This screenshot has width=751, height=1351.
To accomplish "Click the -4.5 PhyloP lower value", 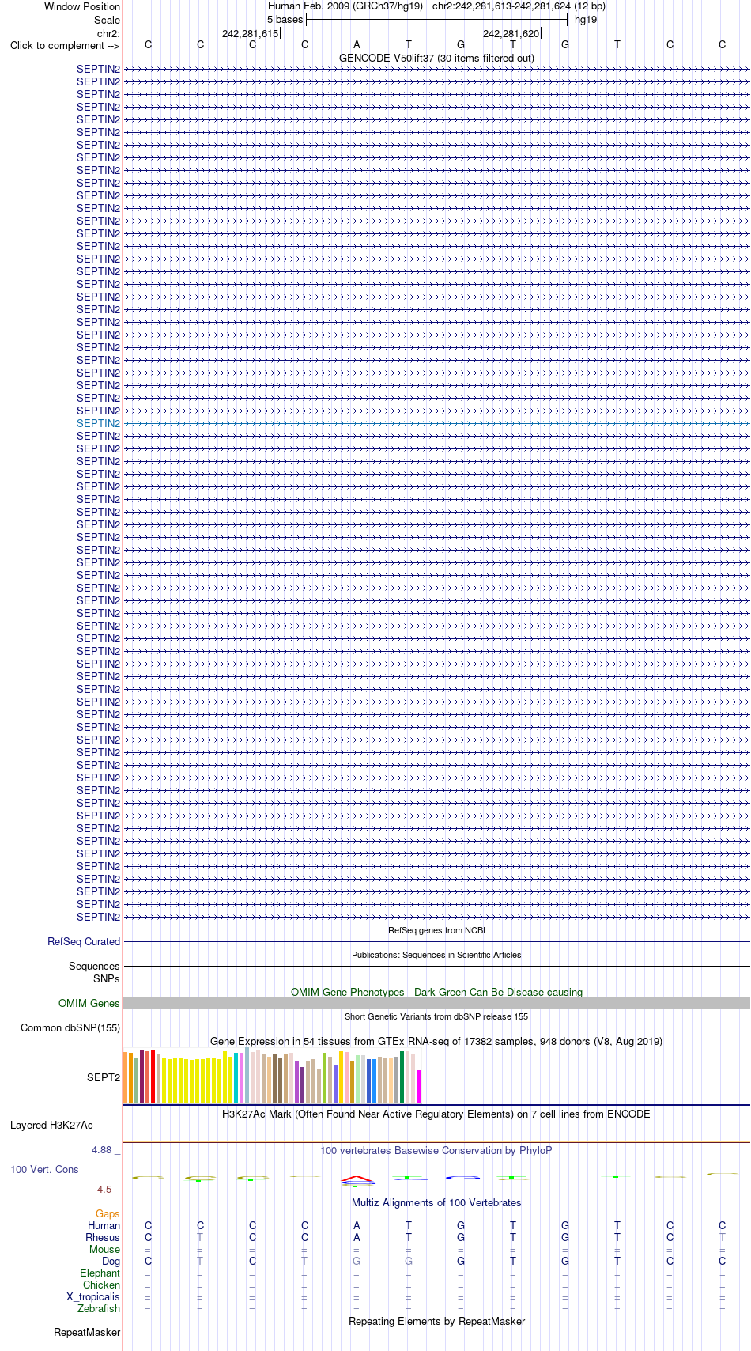I will [103, 1189].
